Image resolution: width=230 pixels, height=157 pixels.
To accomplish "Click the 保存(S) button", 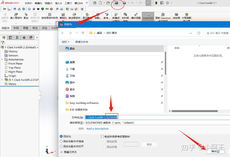I will click(216, 151).
